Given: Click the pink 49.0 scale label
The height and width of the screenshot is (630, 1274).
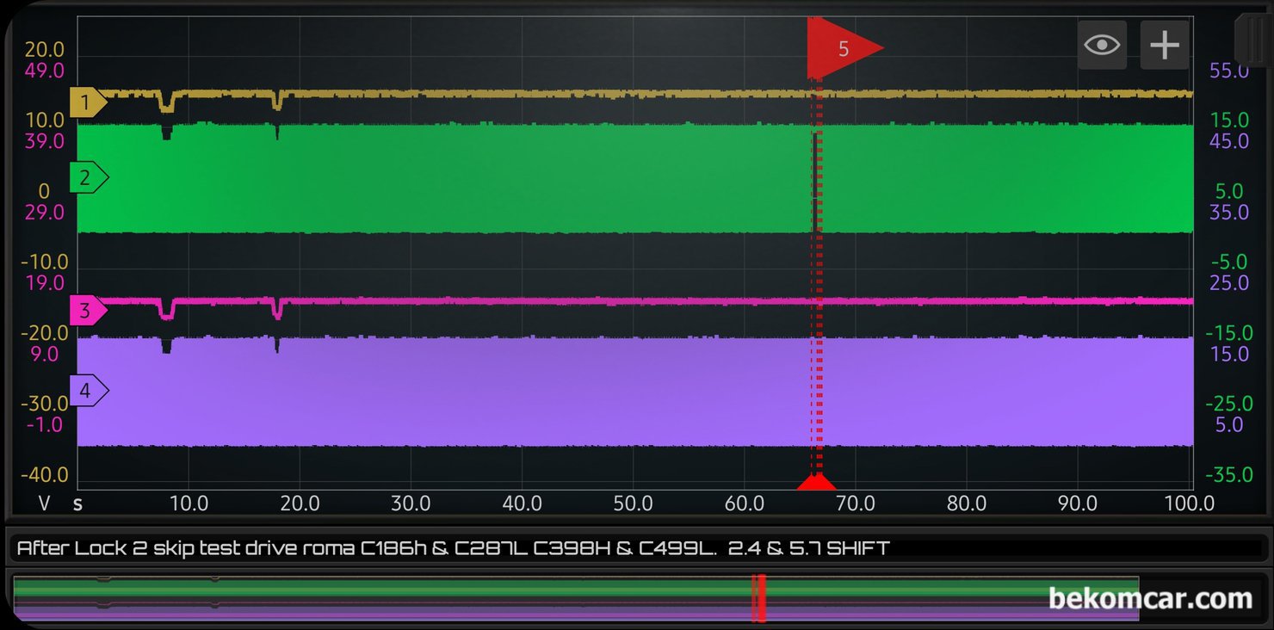Looking at the screenshot, I should [x=45, y=71].
